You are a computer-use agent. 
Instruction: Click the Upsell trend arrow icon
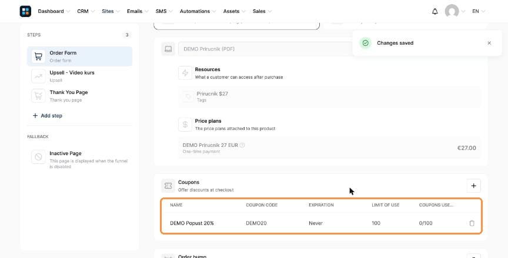pyautogui.click(x=38, y=76)
